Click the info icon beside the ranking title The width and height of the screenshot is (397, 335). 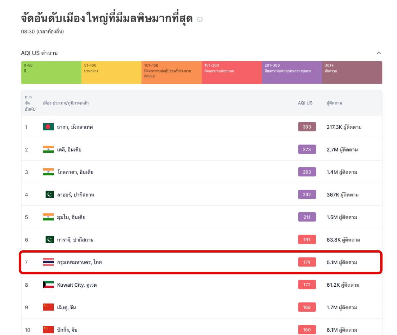200,19
